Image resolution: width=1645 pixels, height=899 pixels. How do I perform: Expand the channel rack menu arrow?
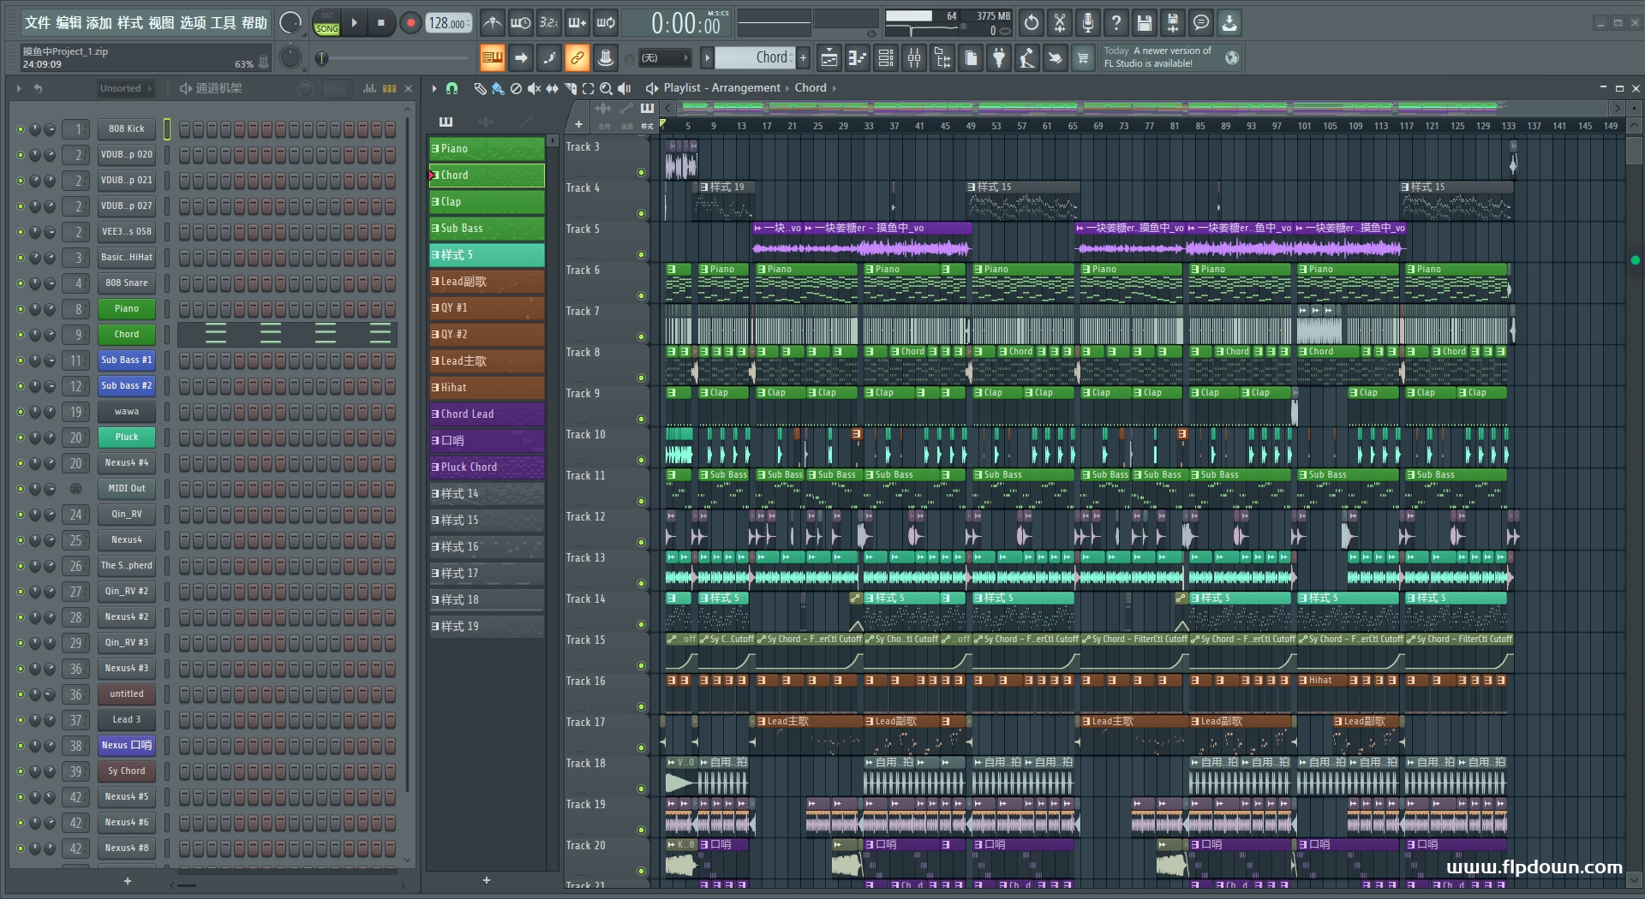coord(19,88)
